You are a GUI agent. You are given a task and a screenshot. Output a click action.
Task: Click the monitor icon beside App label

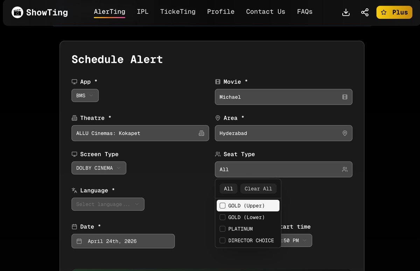[x=74, y=82]
